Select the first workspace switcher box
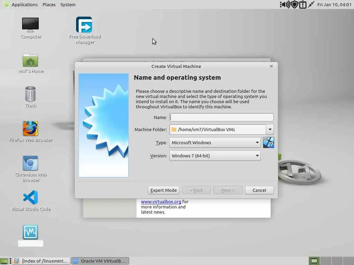 coord(314,261)
